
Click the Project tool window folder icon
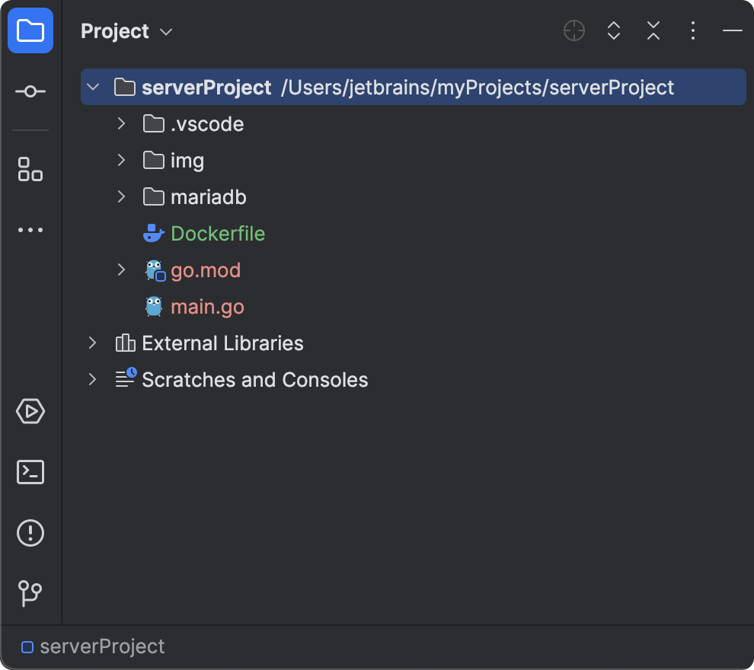[x=30, y=30]
